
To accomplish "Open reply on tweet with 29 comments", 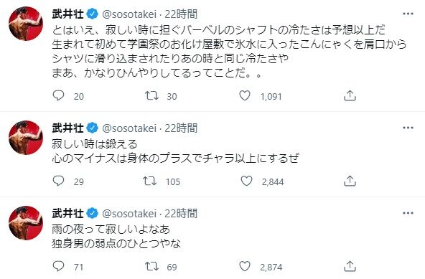I will click(x=58, y=181).
